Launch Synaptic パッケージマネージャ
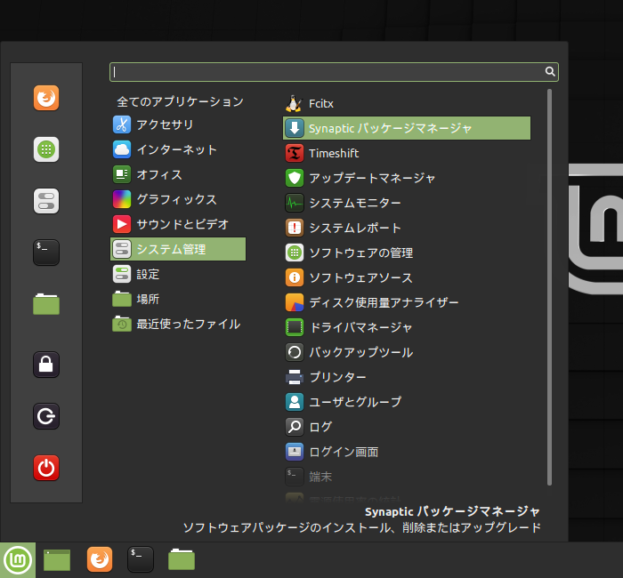 pos(407,128)
